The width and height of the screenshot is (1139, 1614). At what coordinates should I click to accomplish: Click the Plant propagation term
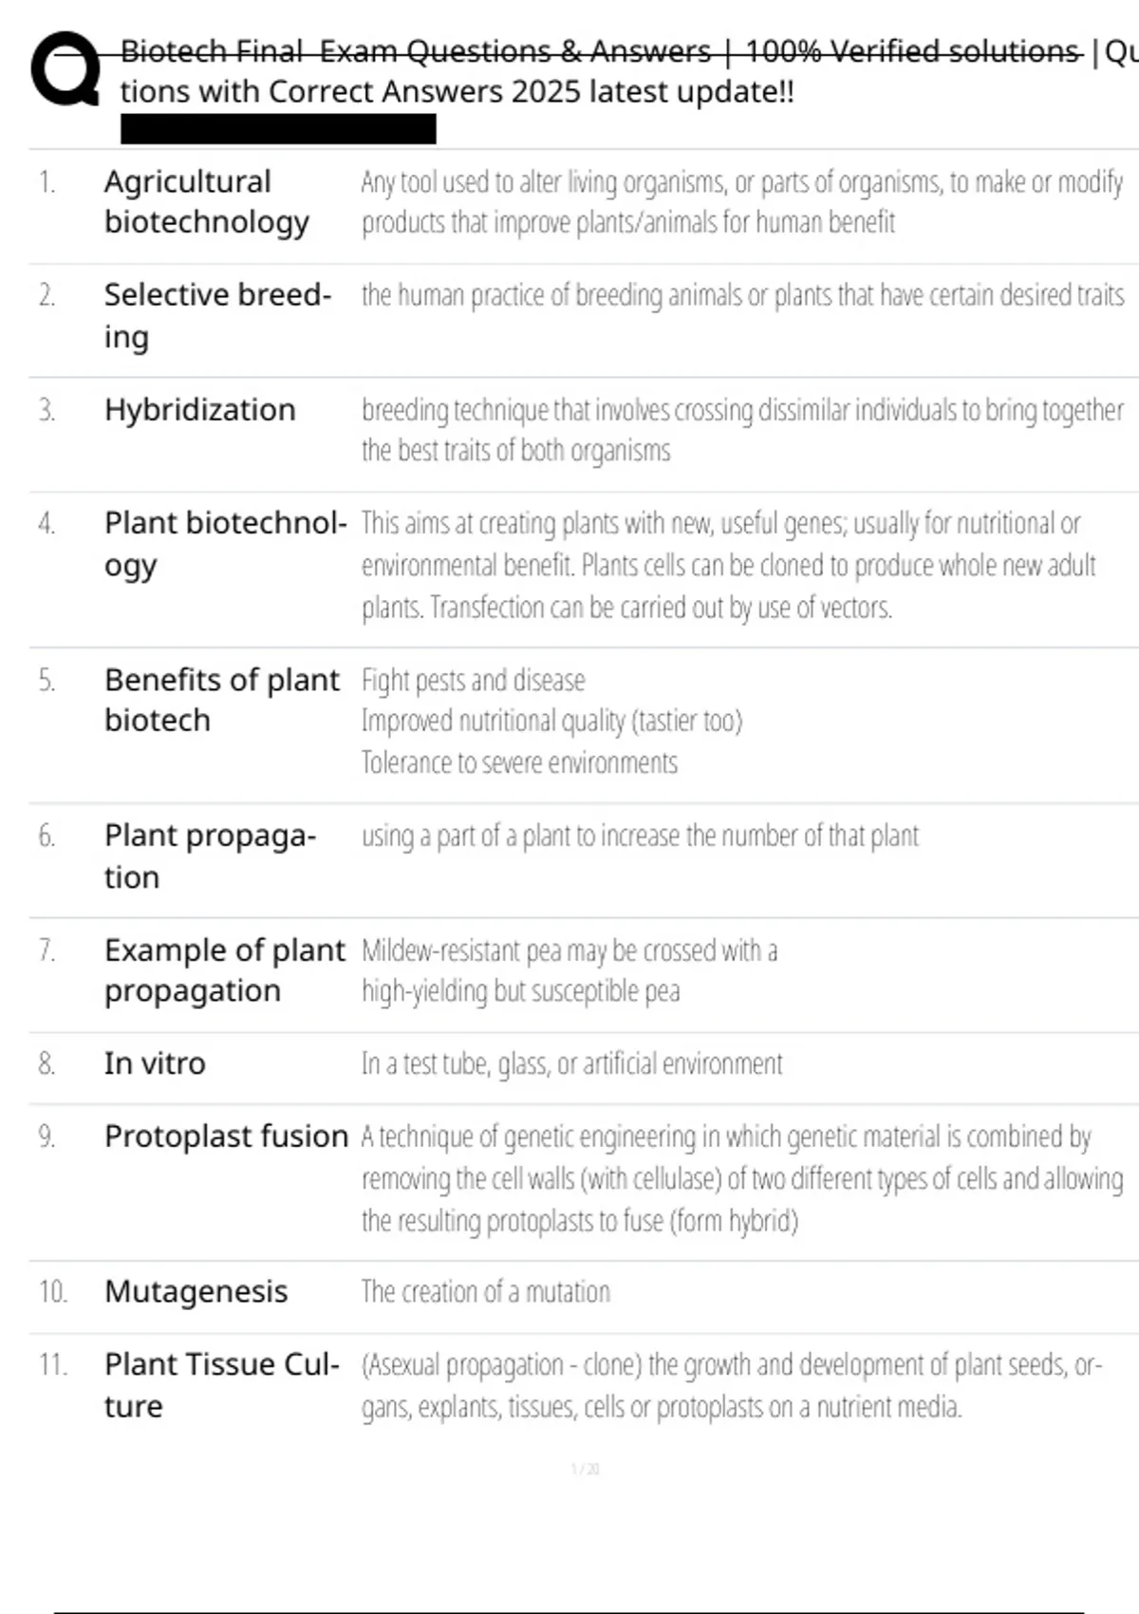pos(209,855)
